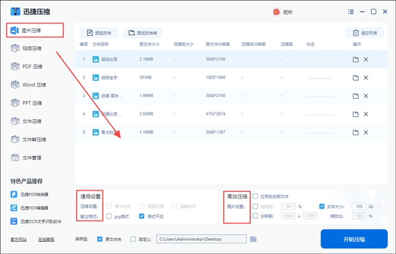Remove file 3 with its X icon
Viewport: 396px width, 254px height.
(x=366, y=96)
